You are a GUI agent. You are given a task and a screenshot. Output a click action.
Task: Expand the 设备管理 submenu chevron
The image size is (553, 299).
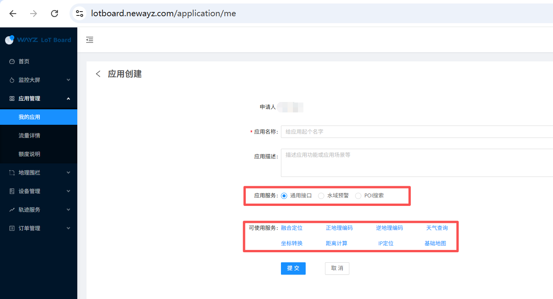click(x=68, y=191)
